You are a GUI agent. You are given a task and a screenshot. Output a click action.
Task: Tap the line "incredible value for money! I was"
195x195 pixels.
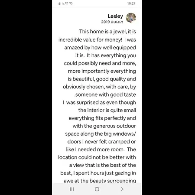click(x=97, y=39)
